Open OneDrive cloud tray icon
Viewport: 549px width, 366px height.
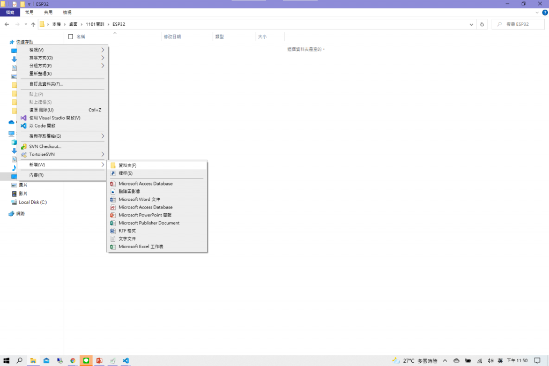[457, 361]
